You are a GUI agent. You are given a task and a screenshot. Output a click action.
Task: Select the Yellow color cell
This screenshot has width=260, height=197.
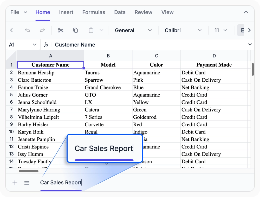[x=156, y=102]
